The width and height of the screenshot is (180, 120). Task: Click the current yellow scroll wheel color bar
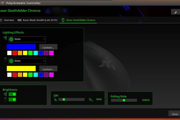pos(21,69)
